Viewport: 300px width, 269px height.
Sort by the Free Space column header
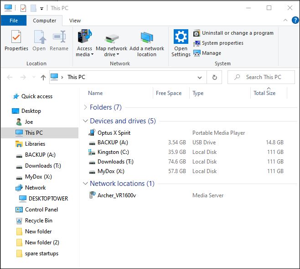[x=169, y=93]
